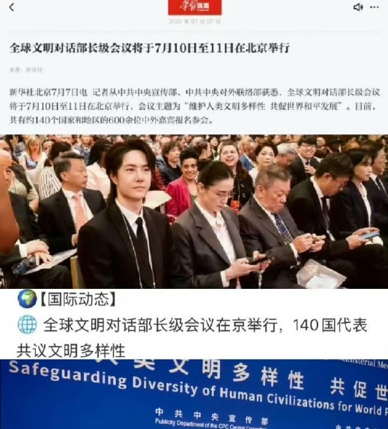Viewport: 388px width, 429px height.
Task: Click Publicity Department of the CPC text
Action: pyautogui.click(x=211, y=424)
